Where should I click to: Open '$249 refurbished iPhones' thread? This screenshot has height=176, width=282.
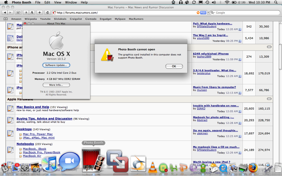coord(211,54)
